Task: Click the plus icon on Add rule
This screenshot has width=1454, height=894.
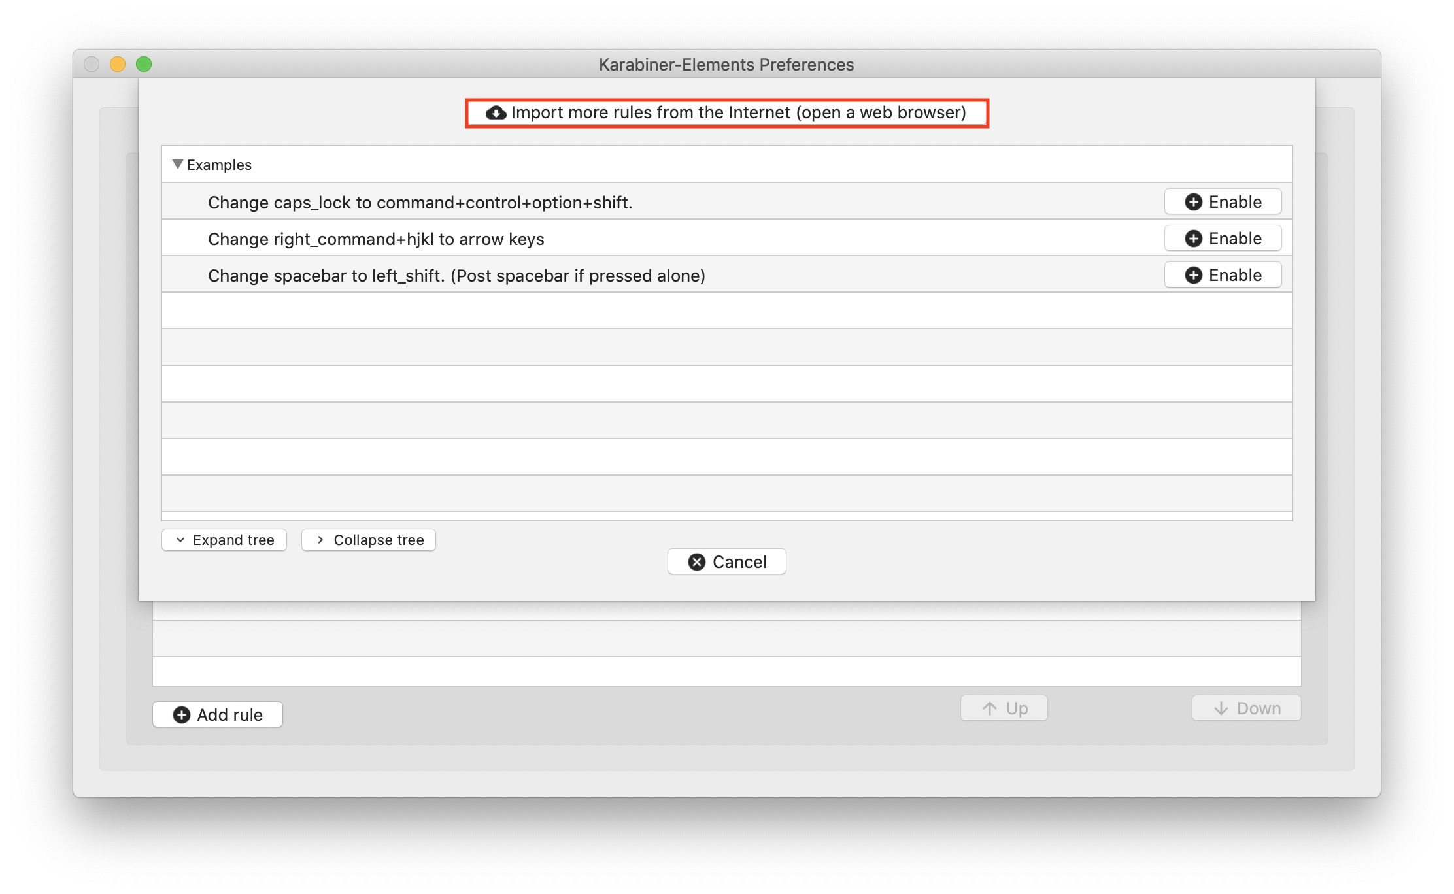Action: 182,715
